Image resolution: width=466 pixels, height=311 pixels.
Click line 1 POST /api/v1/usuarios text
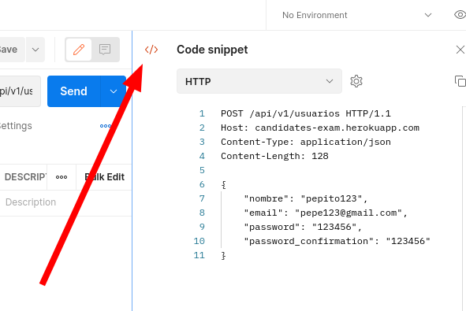305,113
